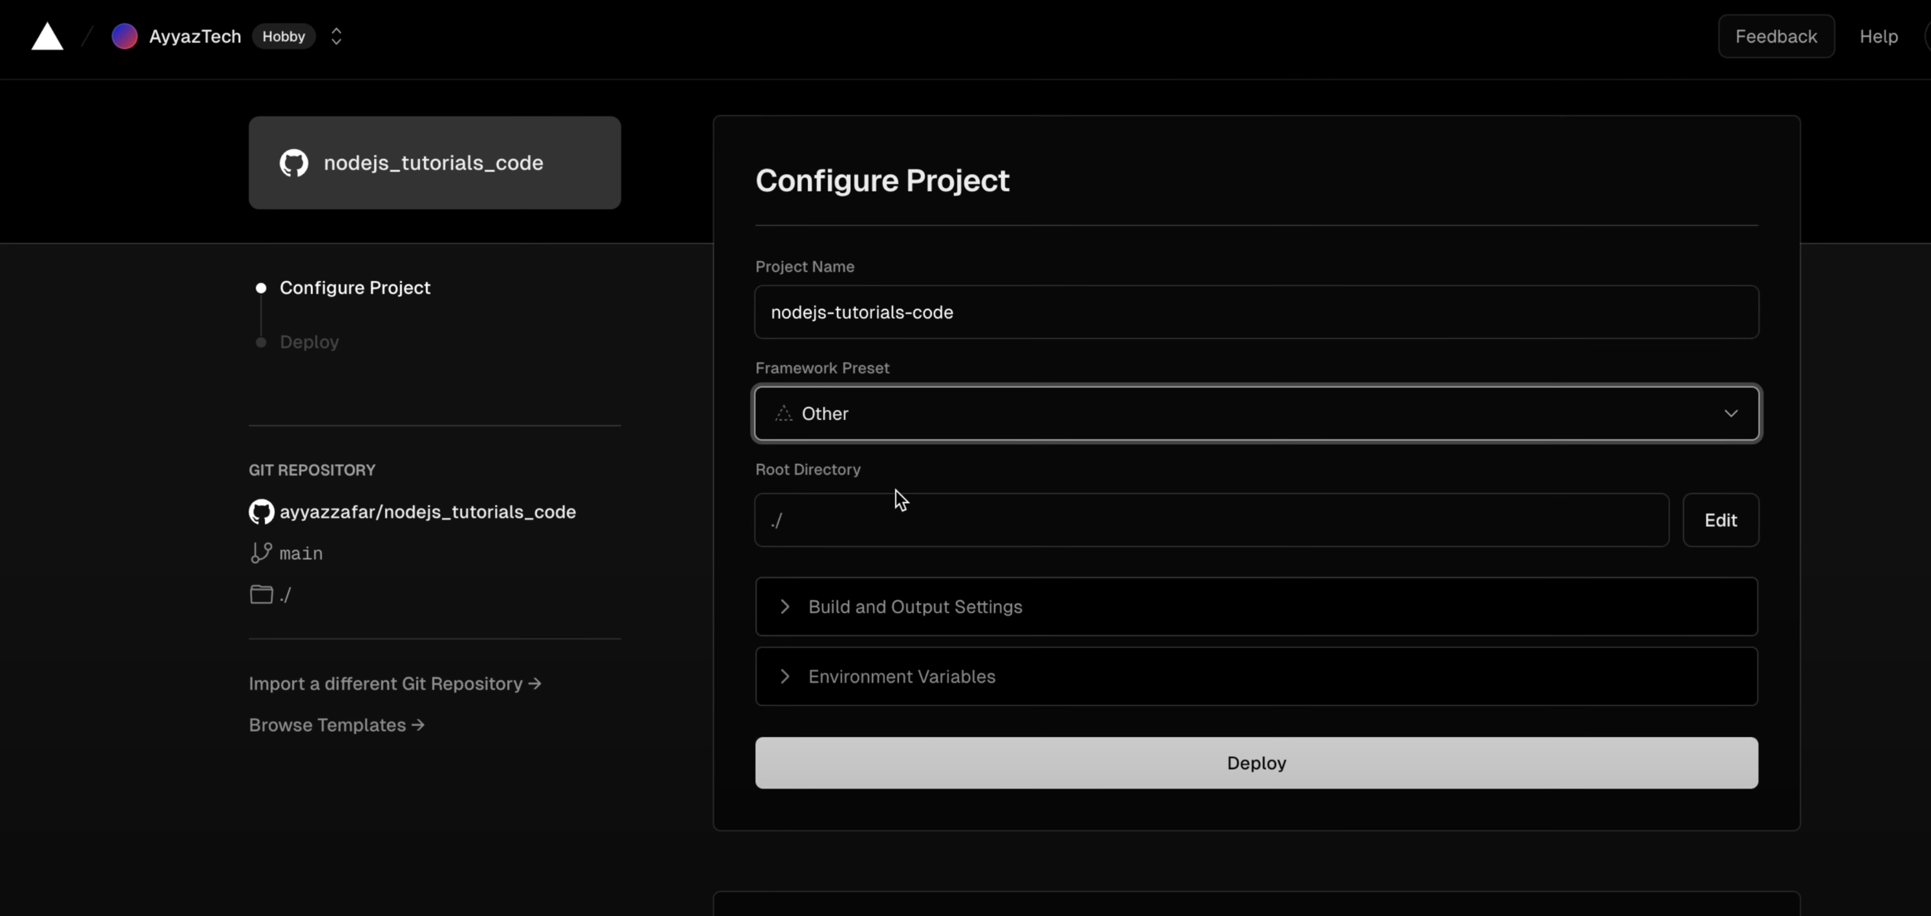
Task: Click the folder icon under Git Repository
Action: pos(261,594)
